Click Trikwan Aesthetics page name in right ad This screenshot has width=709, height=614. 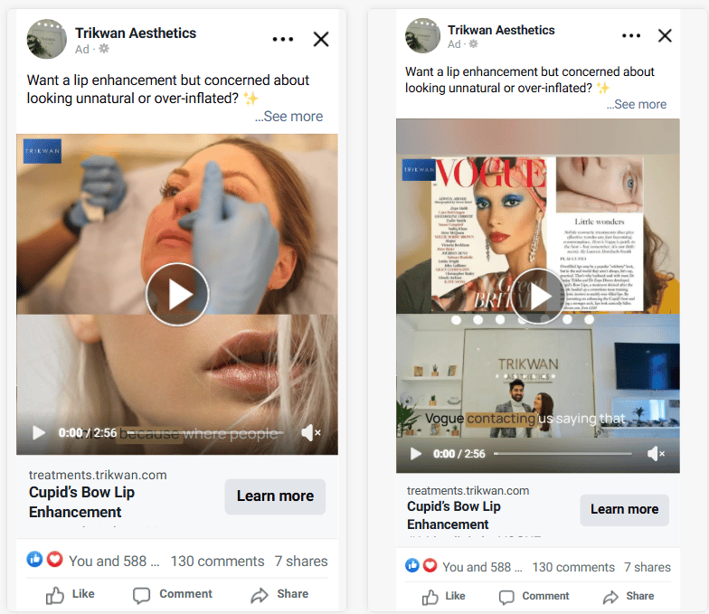coord(501,30)
